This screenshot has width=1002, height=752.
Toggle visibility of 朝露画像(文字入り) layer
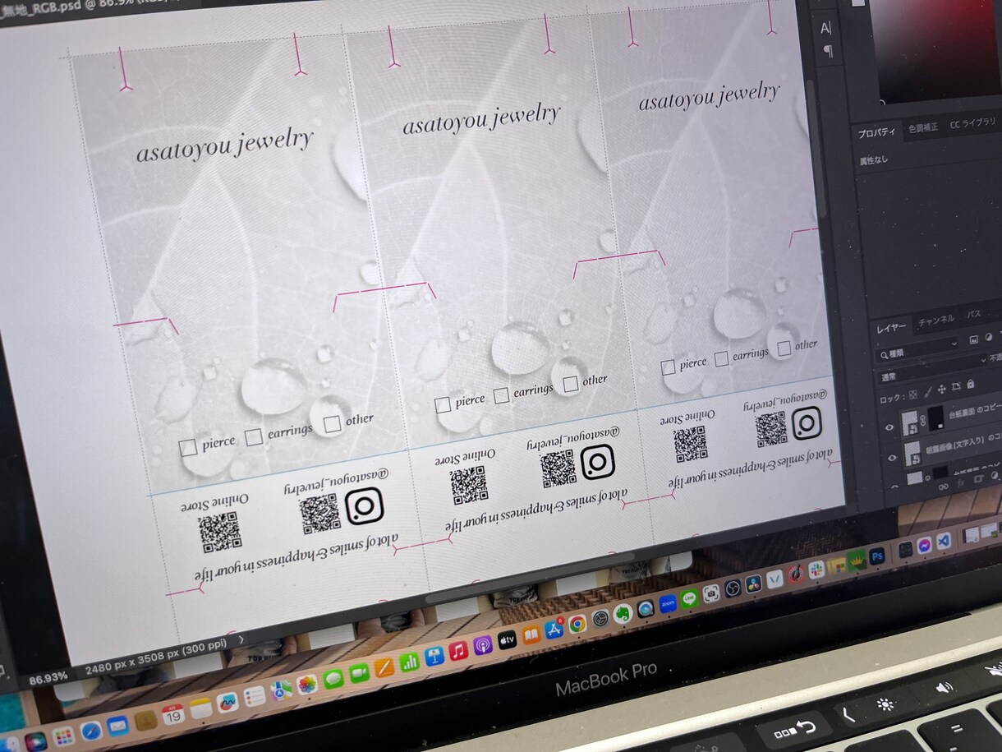click(x=893, y=458)
